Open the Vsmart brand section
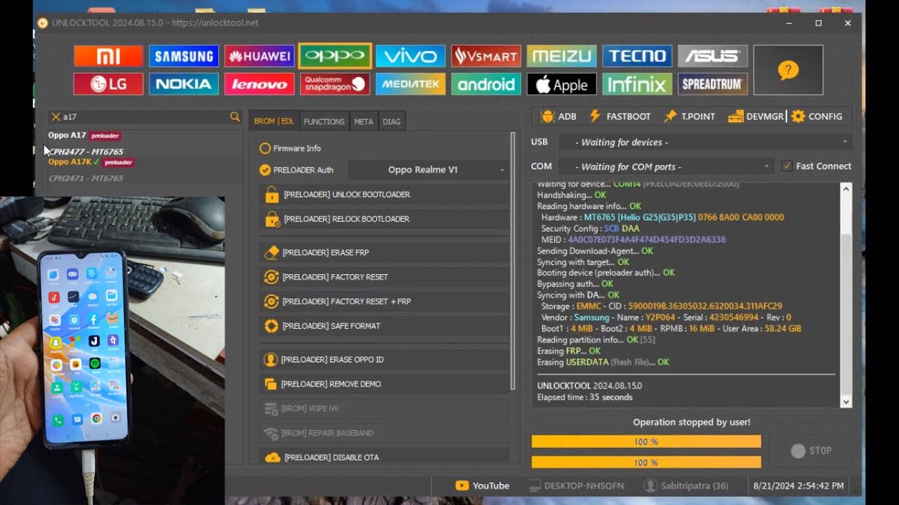899x505 pixels. 486,56
